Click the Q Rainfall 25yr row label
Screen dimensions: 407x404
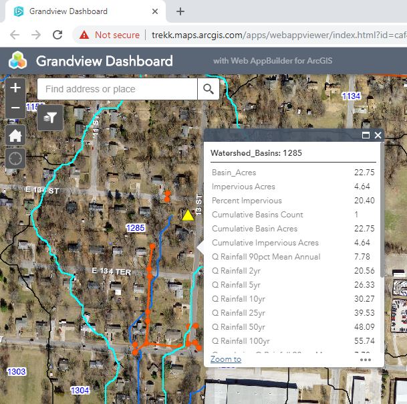click(239, 313)
